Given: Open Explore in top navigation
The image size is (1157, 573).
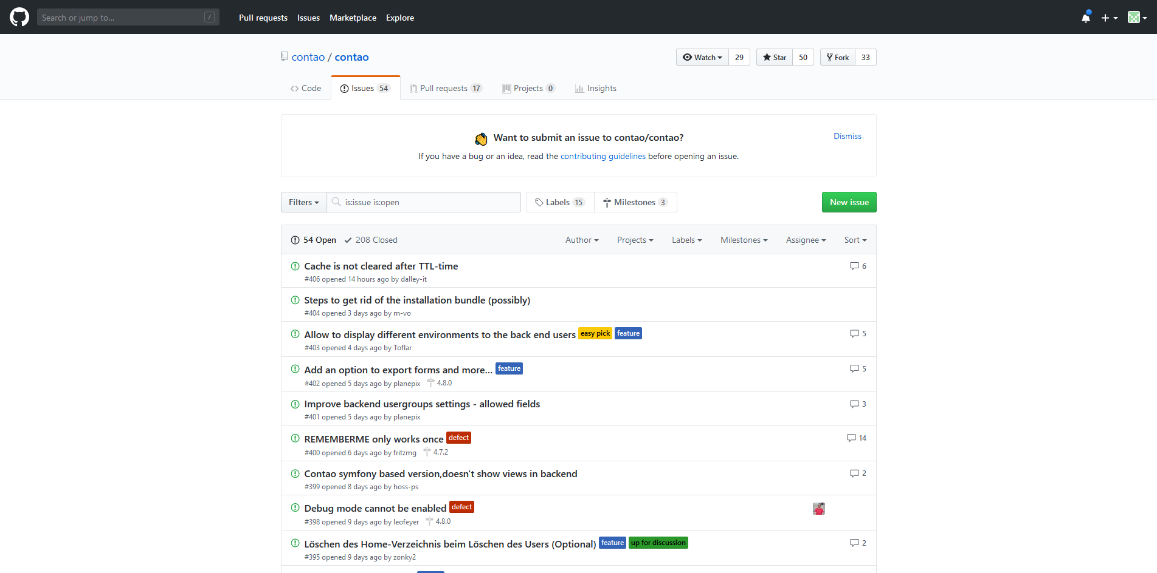Looking at the screenshot, I should 400,18.
